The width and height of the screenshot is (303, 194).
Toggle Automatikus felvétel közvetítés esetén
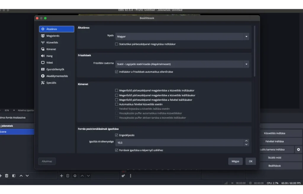click(117, 105)
